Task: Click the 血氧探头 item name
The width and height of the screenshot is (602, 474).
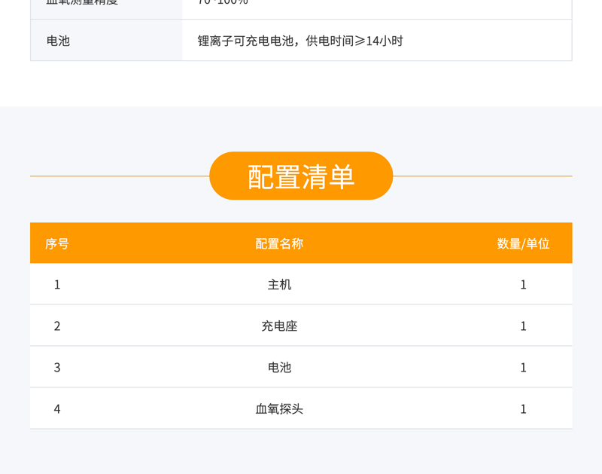Action: tap(279, 409)
